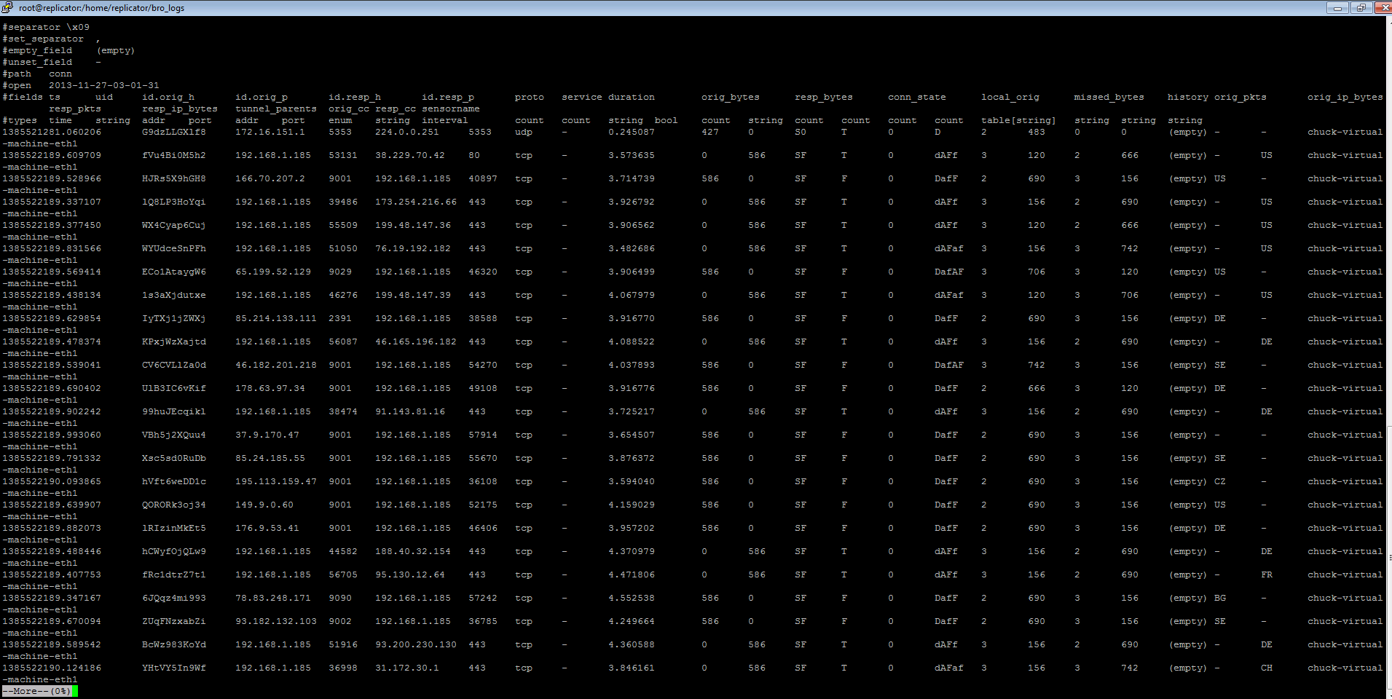Select uid BcWz983KoYd

click(x=174, y=645)
